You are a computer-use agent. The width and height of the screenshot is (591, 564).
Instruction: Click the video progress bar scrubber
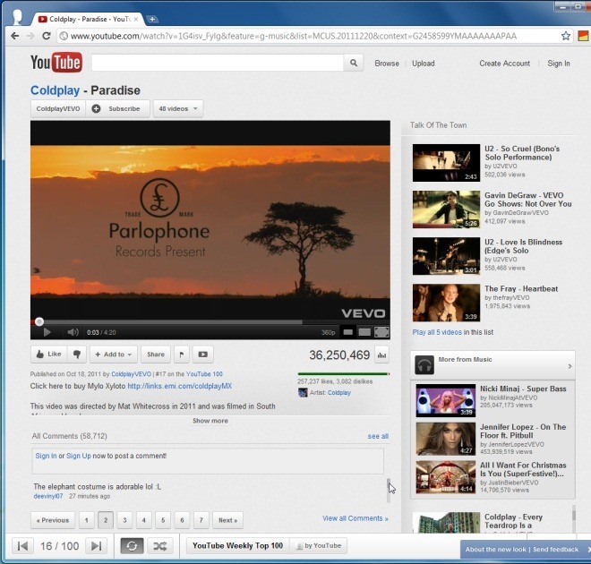39,321
